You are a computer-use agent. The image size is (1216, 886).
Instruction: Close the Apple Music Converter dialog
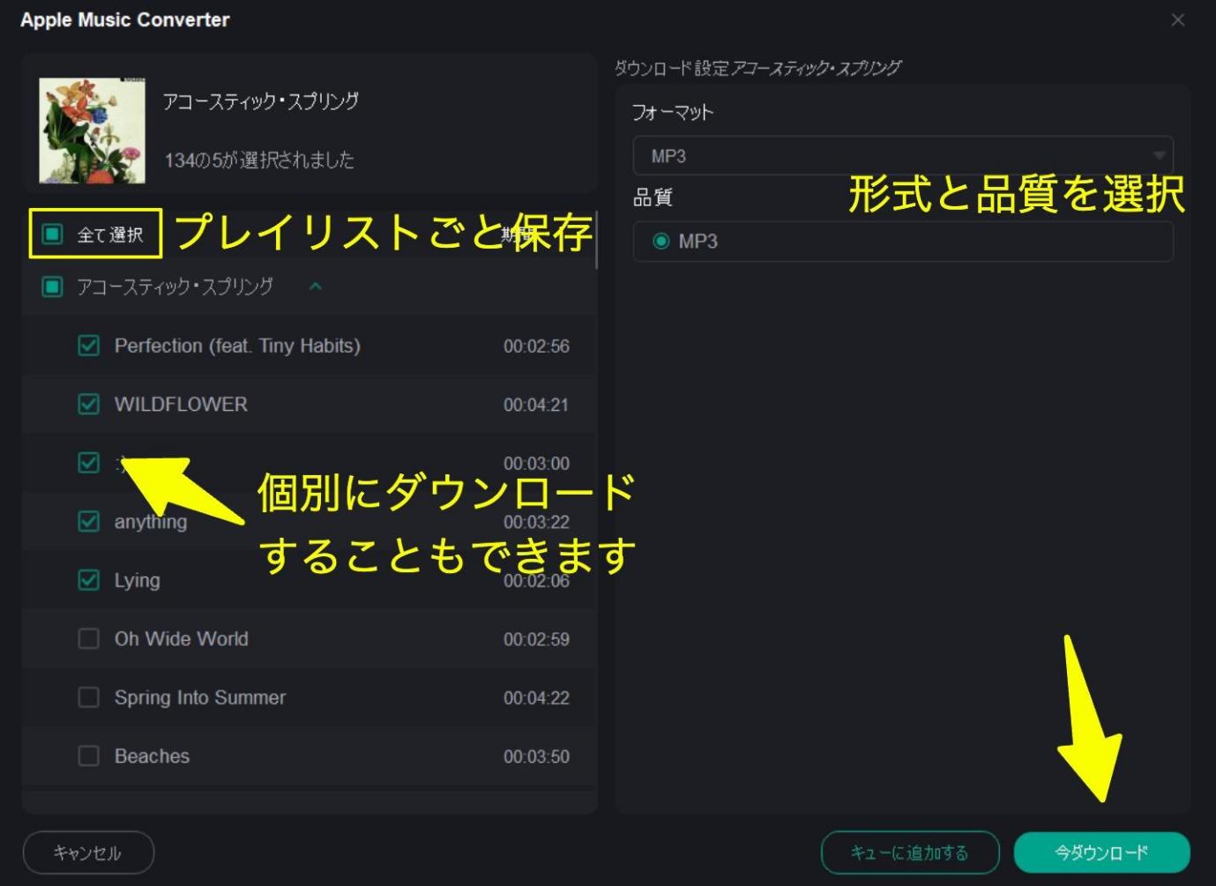pyautogui.click(x=1178, y=19)
